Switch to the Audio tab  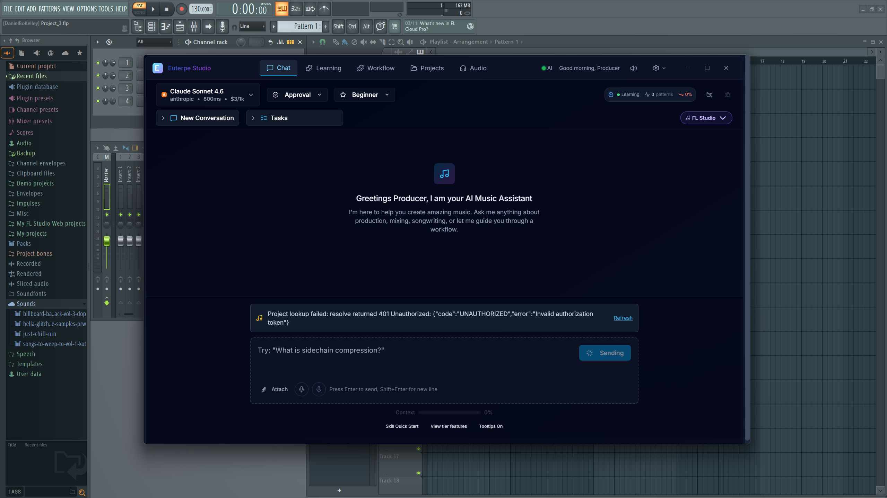click(473, 68)
